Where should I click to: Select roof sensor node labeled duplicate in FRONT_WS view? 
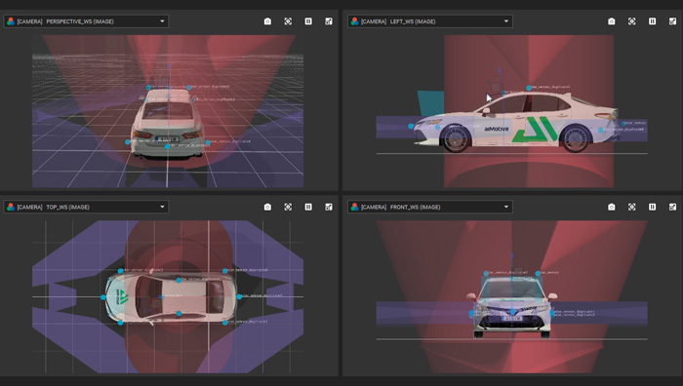[486, 273]
